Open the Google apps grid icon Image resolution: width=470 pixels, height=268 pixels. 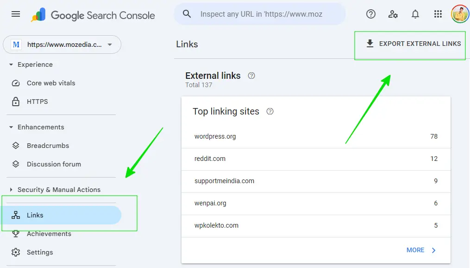click(438, 14)
